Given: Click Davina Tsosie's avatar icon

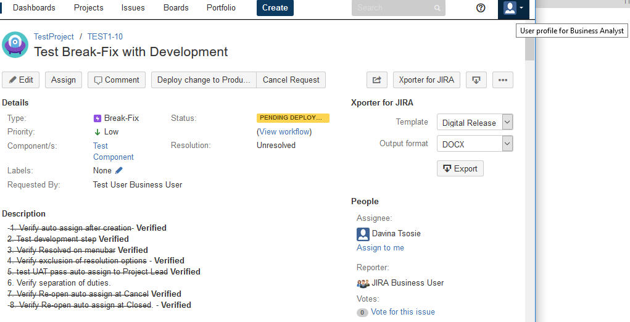Looking at the screenshot, I should click(363, 234).
